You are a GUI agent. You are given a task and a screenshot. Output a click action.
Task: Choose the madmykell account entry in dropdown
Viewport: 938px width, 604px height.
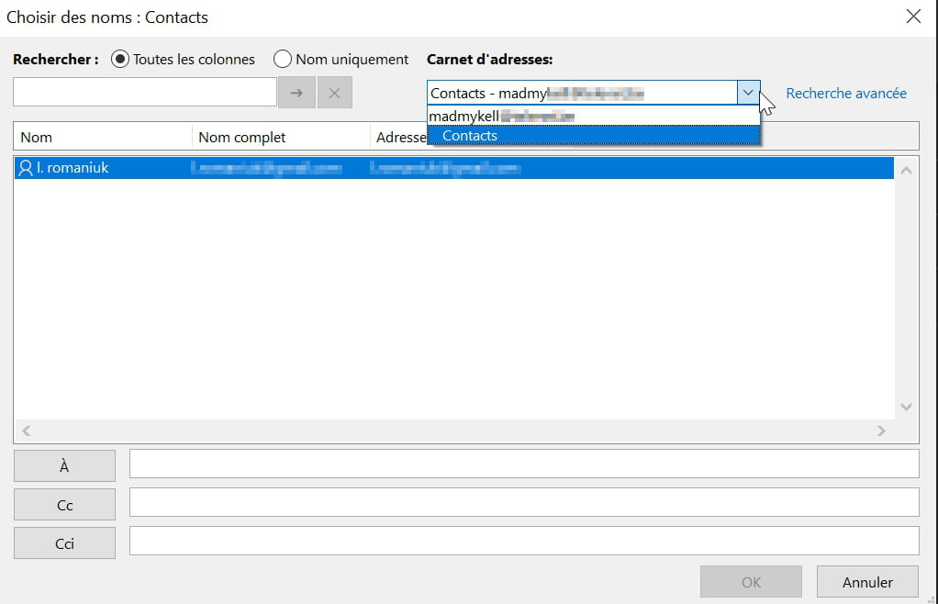pyautogui.click(x=501, y=117)
